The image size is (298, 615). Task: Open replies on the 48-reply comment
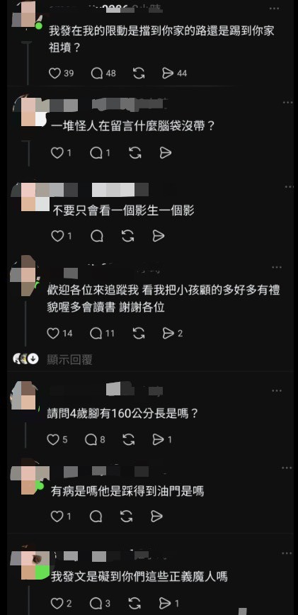(x=97, y=74)
